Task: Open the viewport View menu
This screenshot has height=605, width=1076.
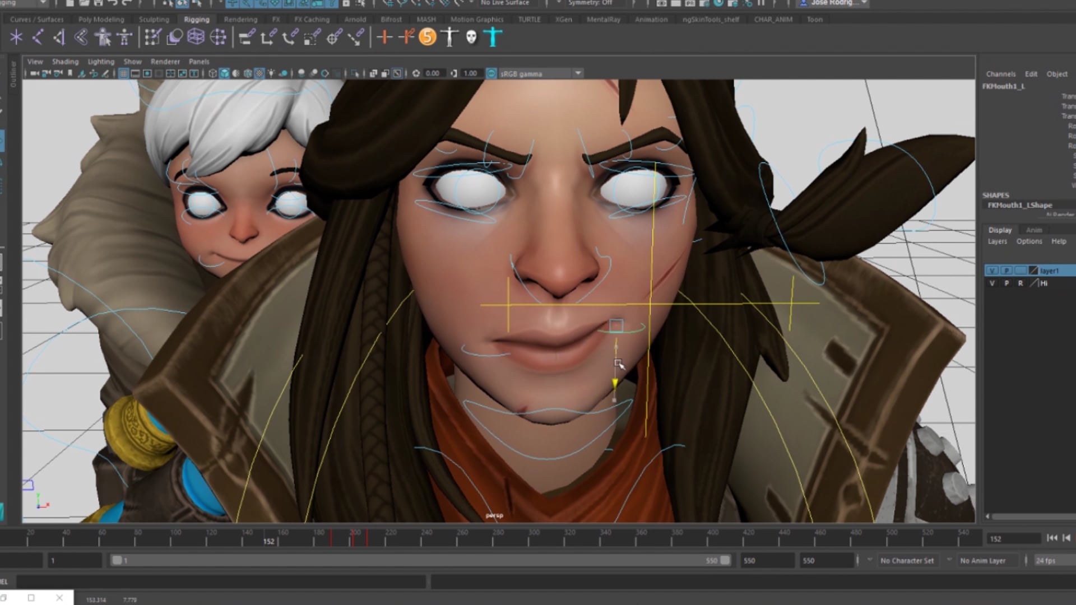Action: coord(35,62)
